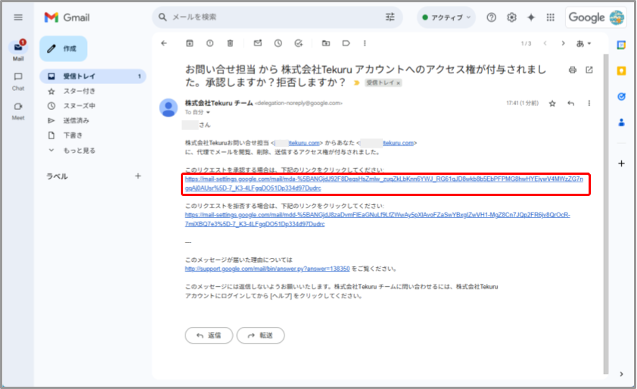Go back to inbox with arrow icon
This screenshot has width=637, height=389.
point(164,43)
